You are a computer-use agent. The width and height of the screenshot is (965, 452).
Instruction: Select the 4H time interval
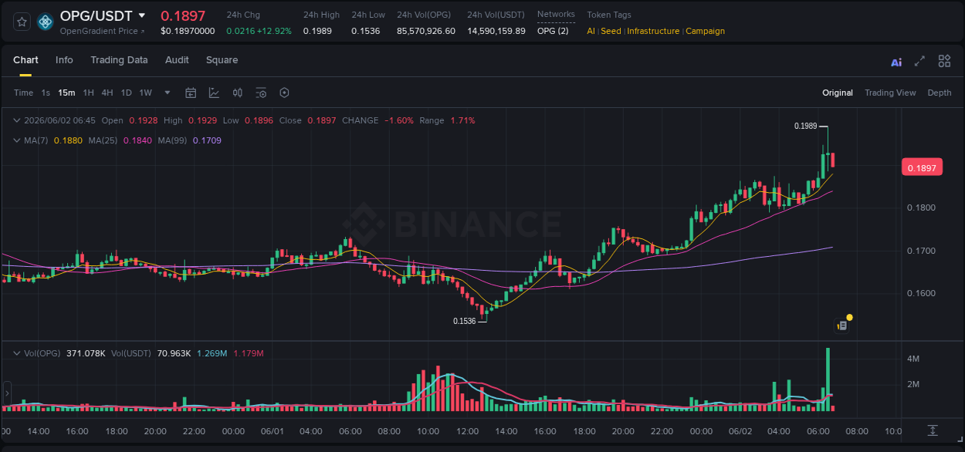107,93
